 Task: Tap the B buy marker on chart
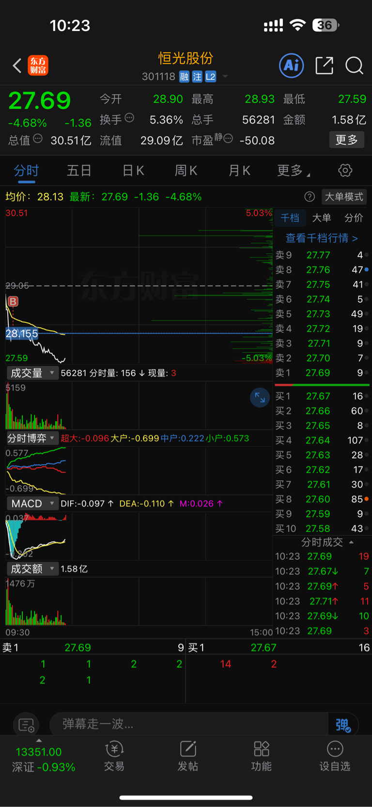point(13,301)
